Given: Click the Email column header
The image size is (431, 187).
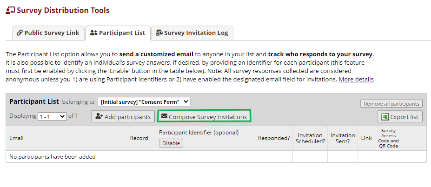Looking at the screenshot, I should tap(16, 138).
